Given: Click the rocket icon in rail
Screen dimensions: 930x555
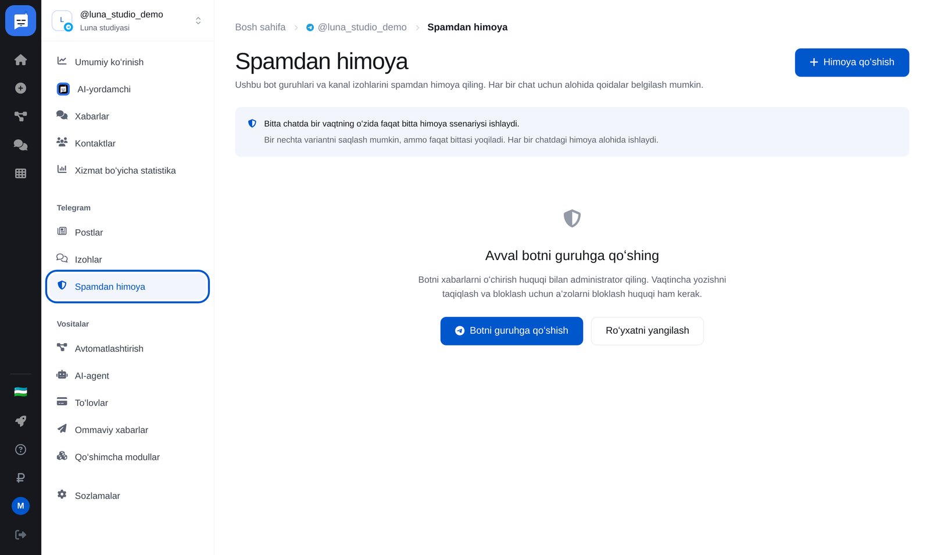Looking at the screenshot, I should point(20,421).
